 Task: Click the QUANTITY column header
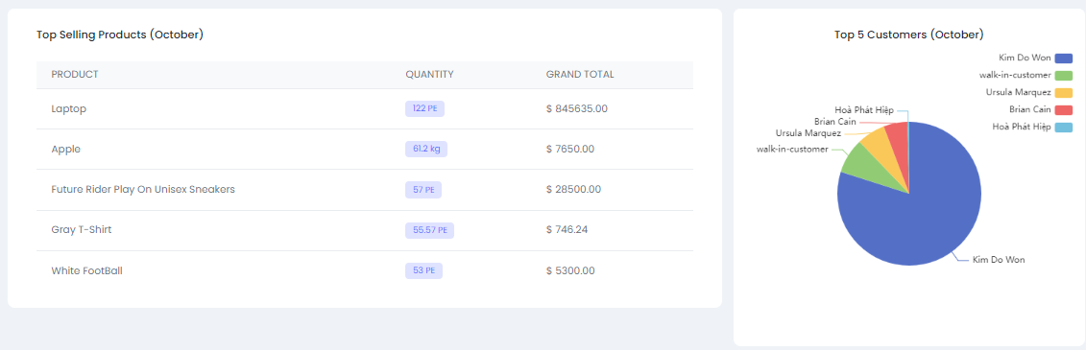(x=429, y=74)
